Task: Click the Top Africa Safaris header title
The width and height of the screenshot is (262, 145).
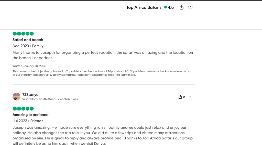Action: click(x=144, y=8)
